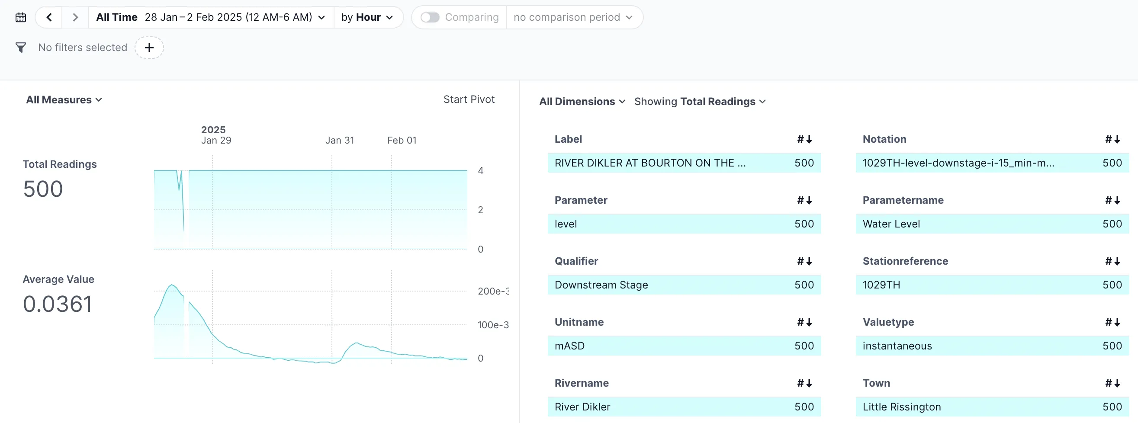Select the Little Rissington town row
The width and height of the screenshot is (1138, 423).
[x=992, y=407]
